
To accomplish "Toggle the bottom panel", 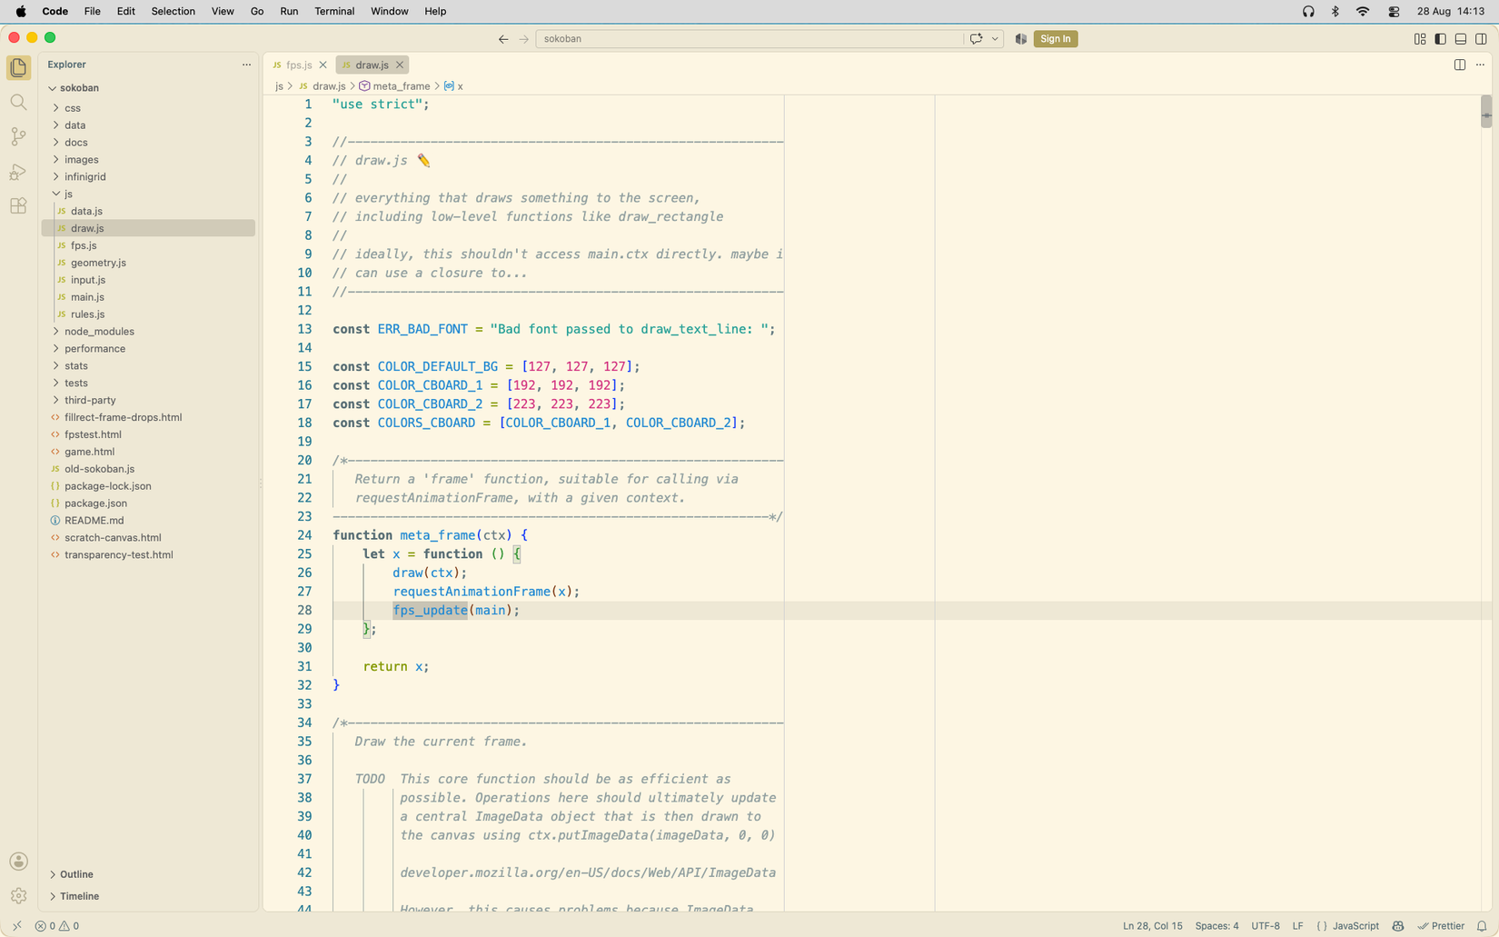I will tap(1461, 39).
